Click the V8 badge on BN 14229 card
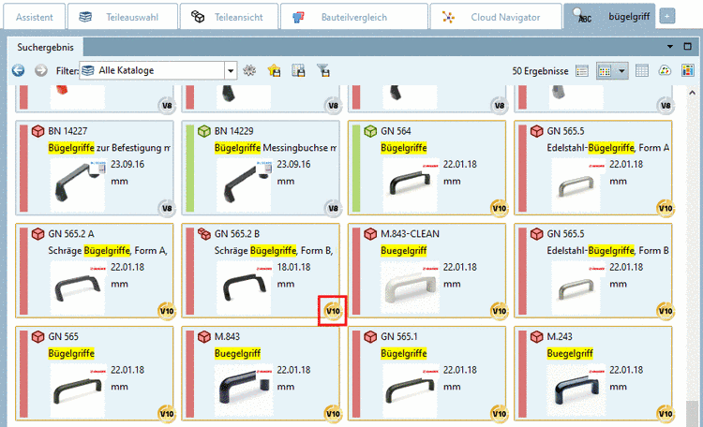The width and height of the screenshot is (703, 427). click(333, 208)
